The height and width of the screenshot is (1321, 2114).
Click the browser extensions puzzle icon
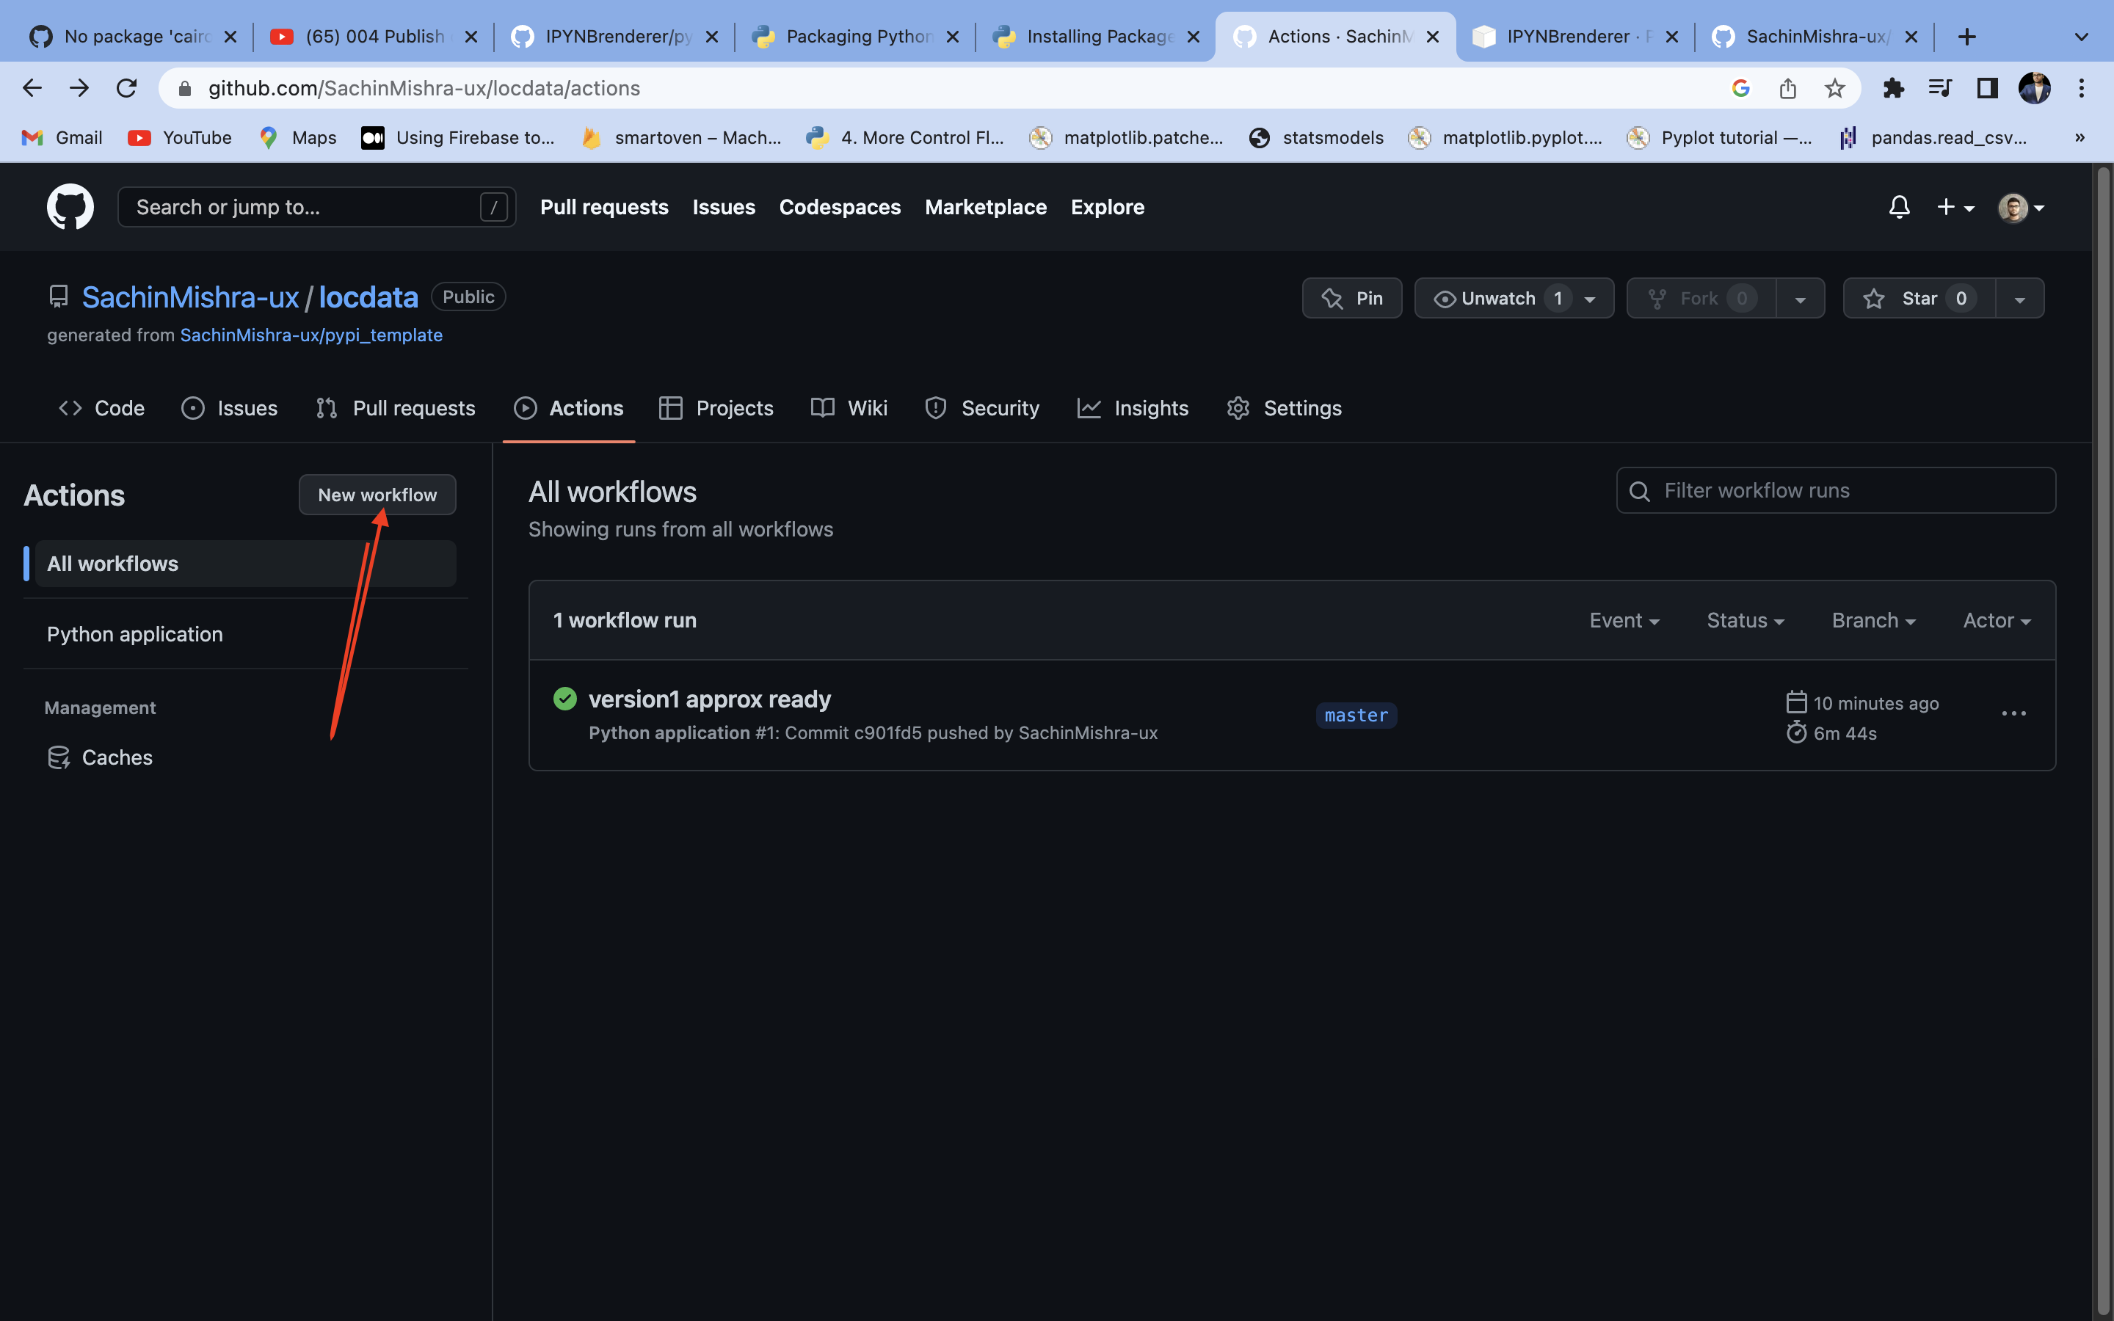[x=1893, y=88]
